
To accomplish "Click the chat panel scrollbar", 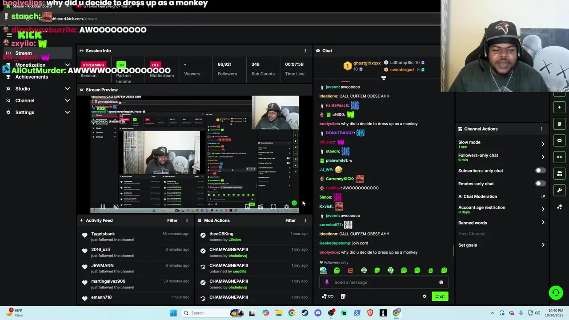I will pyautogui.click(x=453, y=252).
